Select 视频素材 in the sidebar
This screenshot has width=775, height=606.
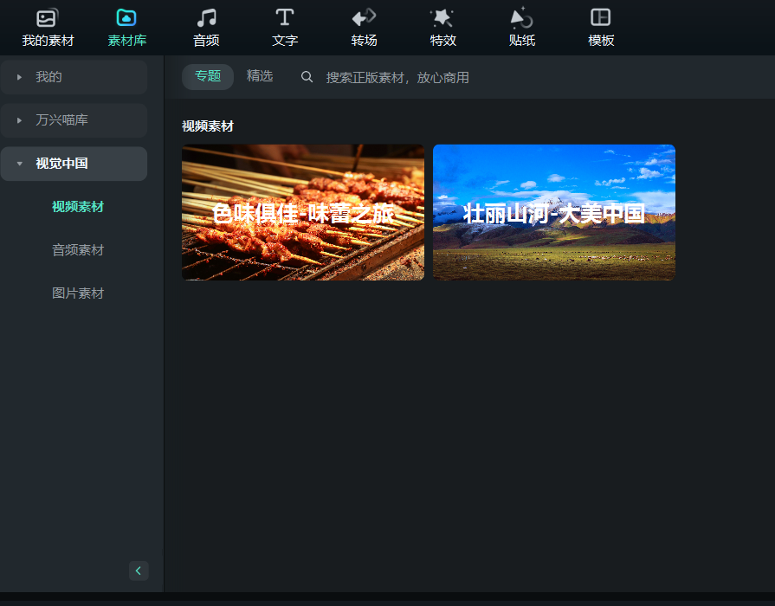coord(78,207)
